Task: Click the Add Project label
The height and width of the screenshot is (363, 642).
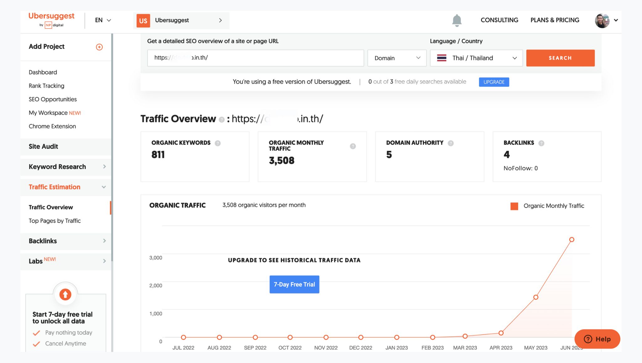Action: click(x=47, y=47)
